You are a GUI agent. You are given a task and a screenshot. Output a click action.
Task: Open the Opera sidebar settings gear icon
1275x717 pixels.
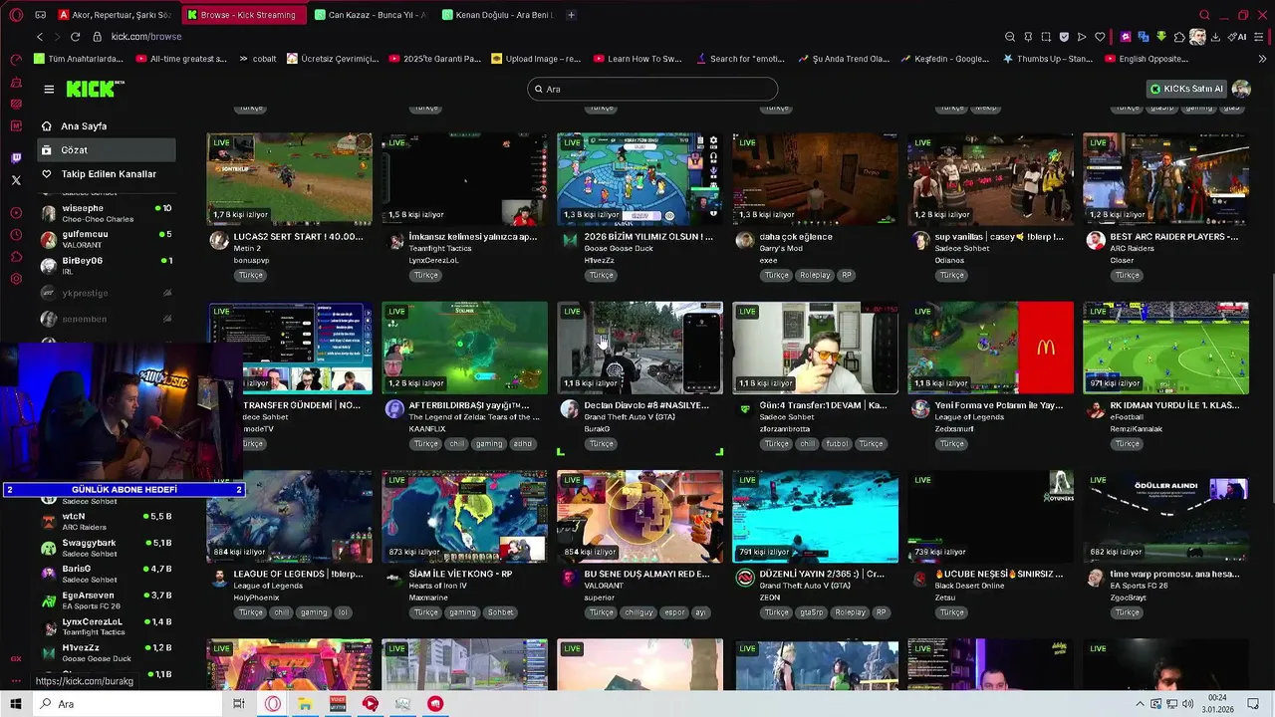(16, 279)
